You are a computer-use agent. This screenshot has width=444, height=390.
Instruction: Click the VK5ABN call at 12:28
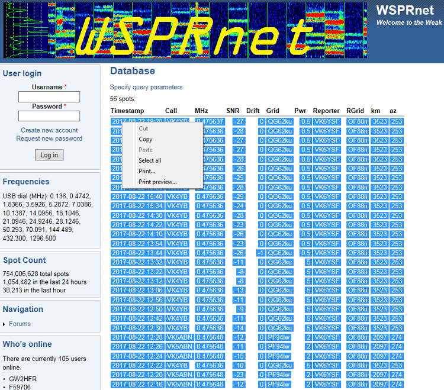[178, 337]
